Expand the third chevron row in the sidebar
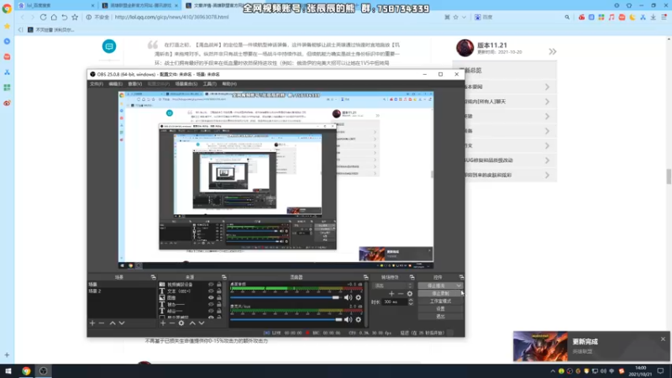672x378 pixels. [x=548, y=116]
